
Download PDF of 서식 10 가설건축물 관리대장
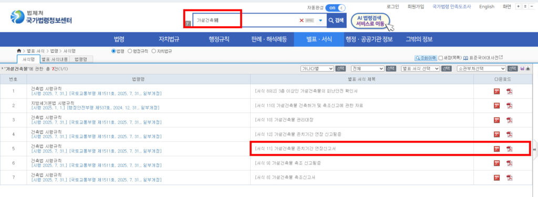509,120
